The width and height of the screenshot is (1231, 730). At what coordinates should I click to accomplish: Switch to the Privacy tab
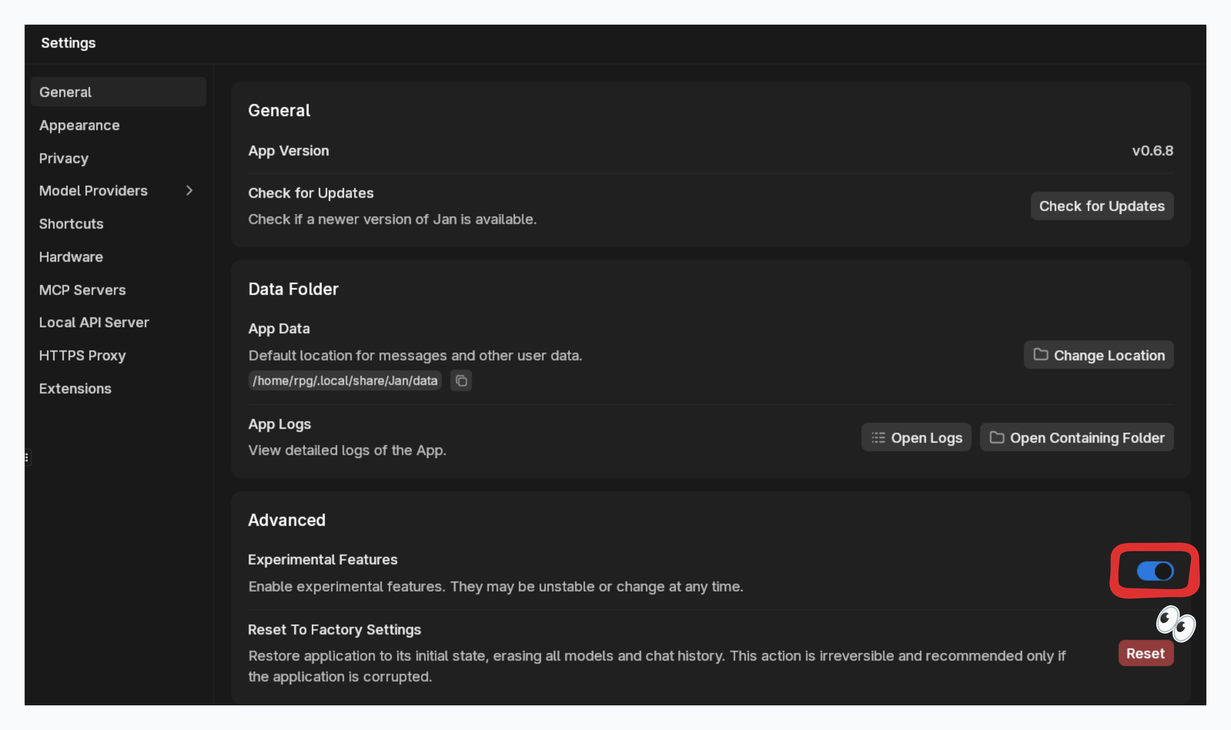tap(64, 158)
